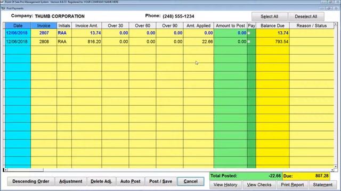The image size is (341, 191).
Task: Click the THUMB CORPORATION company name
Action: point(60,16)
